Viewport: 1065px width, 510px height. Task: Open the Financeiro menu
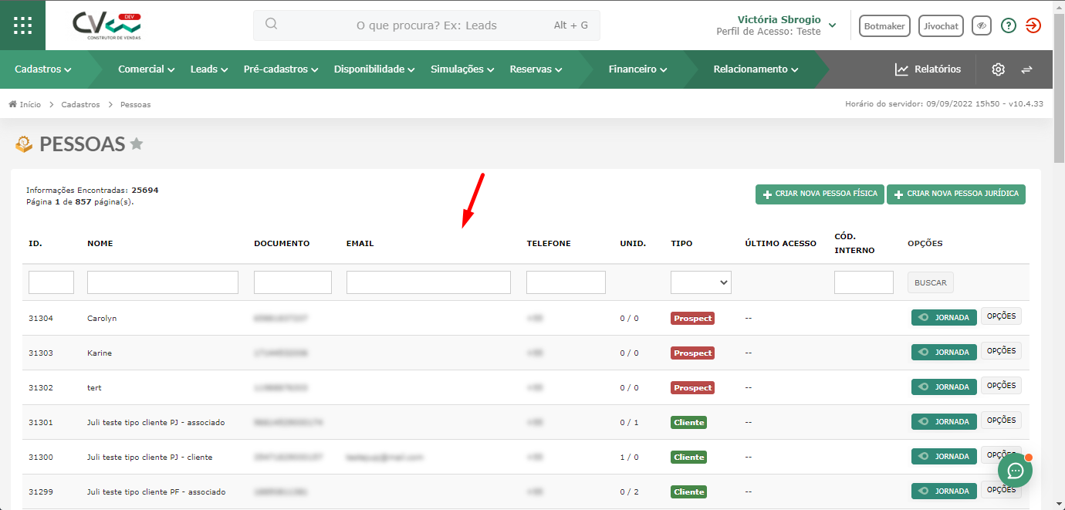pyautogui.click(x=637, y=69)
